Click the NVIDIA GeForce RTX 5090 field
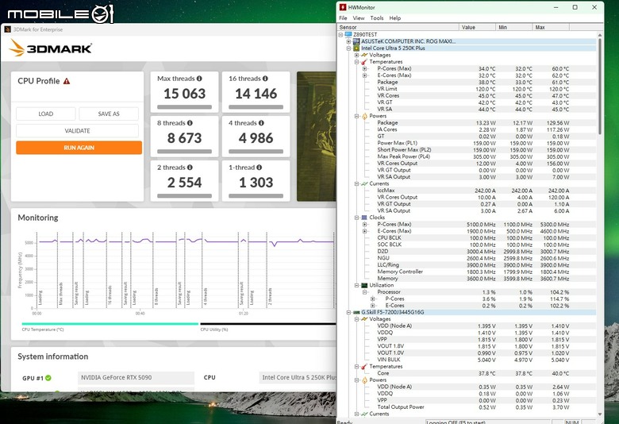The height and width of the screenshot is (424, 619). [136, 377]
